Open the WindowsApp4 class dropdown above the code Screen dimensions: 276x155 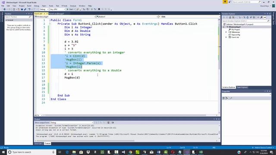click(x=65, y=17)
